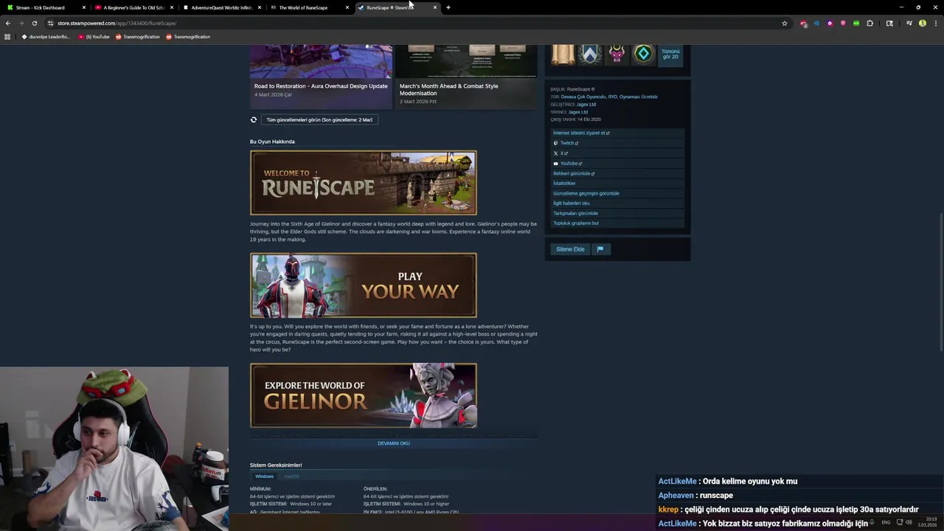The width and height of the screenshot is (944, 531).
Task: Open the purple extension icon in toolbar
Action: pyautogui.click(x=830, y=23)
